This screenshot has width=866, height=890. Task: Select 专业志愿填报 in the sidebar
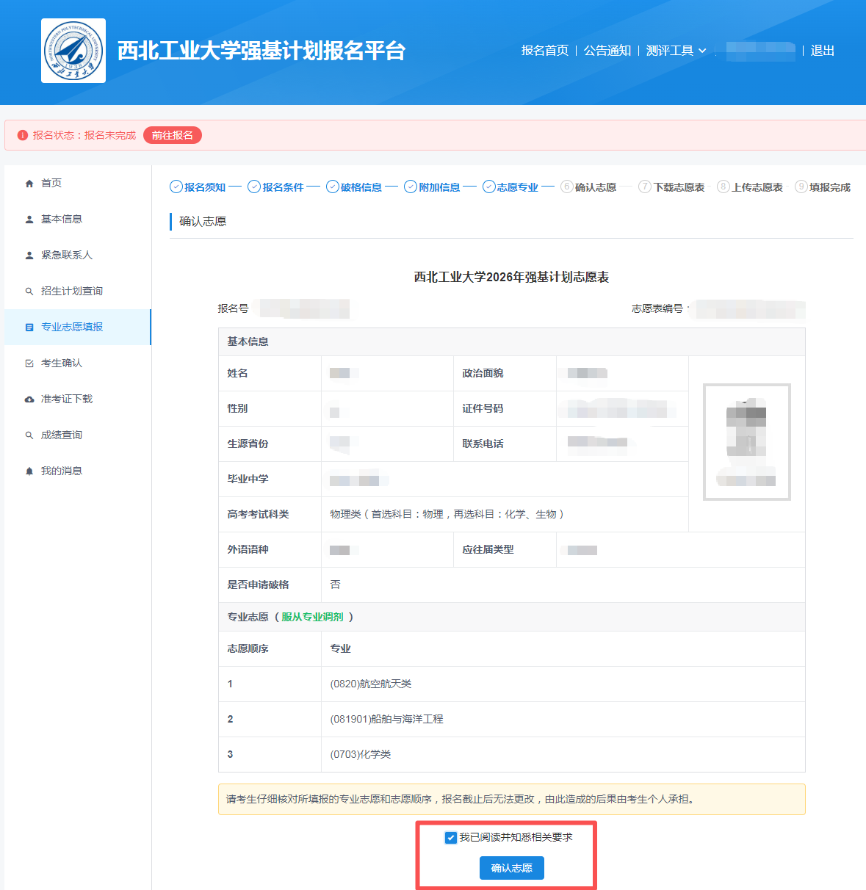pyautogui.click(x=72, y=327)
